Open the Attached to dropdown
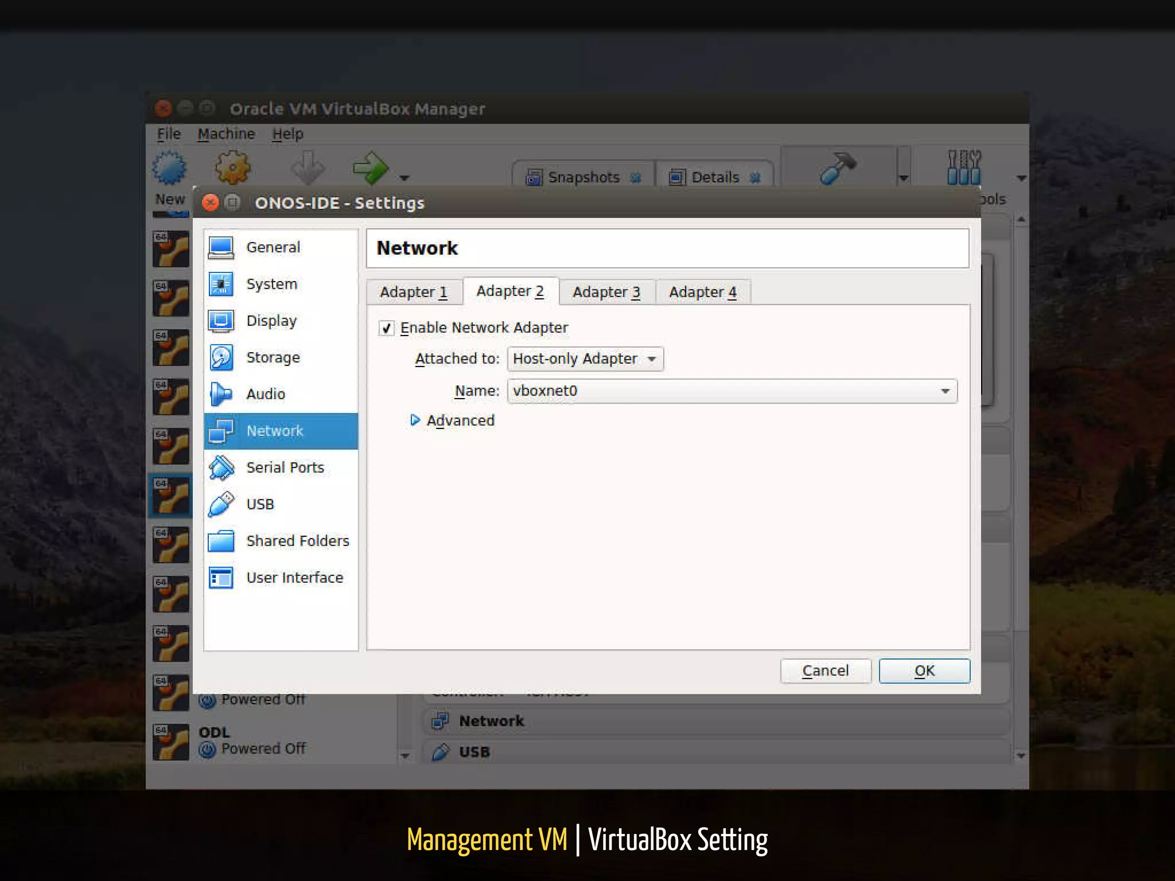Viewport: 1175px width, 881px height. [x=585, y=359]
